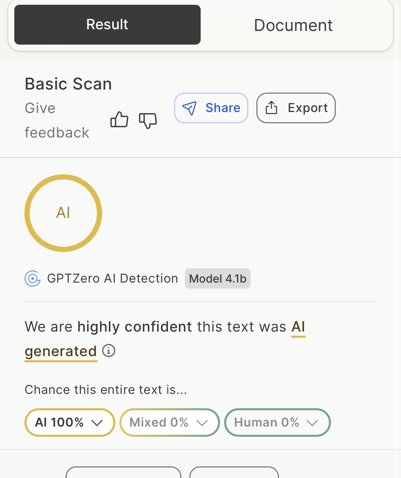Click the thumbs up feedback icon
Image resolution: width=401 pixels, height=478 pixels.
[119, 120]
